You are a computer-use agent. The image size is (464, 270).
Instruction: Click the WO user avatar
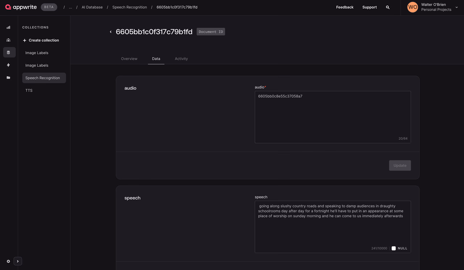tap(413, 7)
